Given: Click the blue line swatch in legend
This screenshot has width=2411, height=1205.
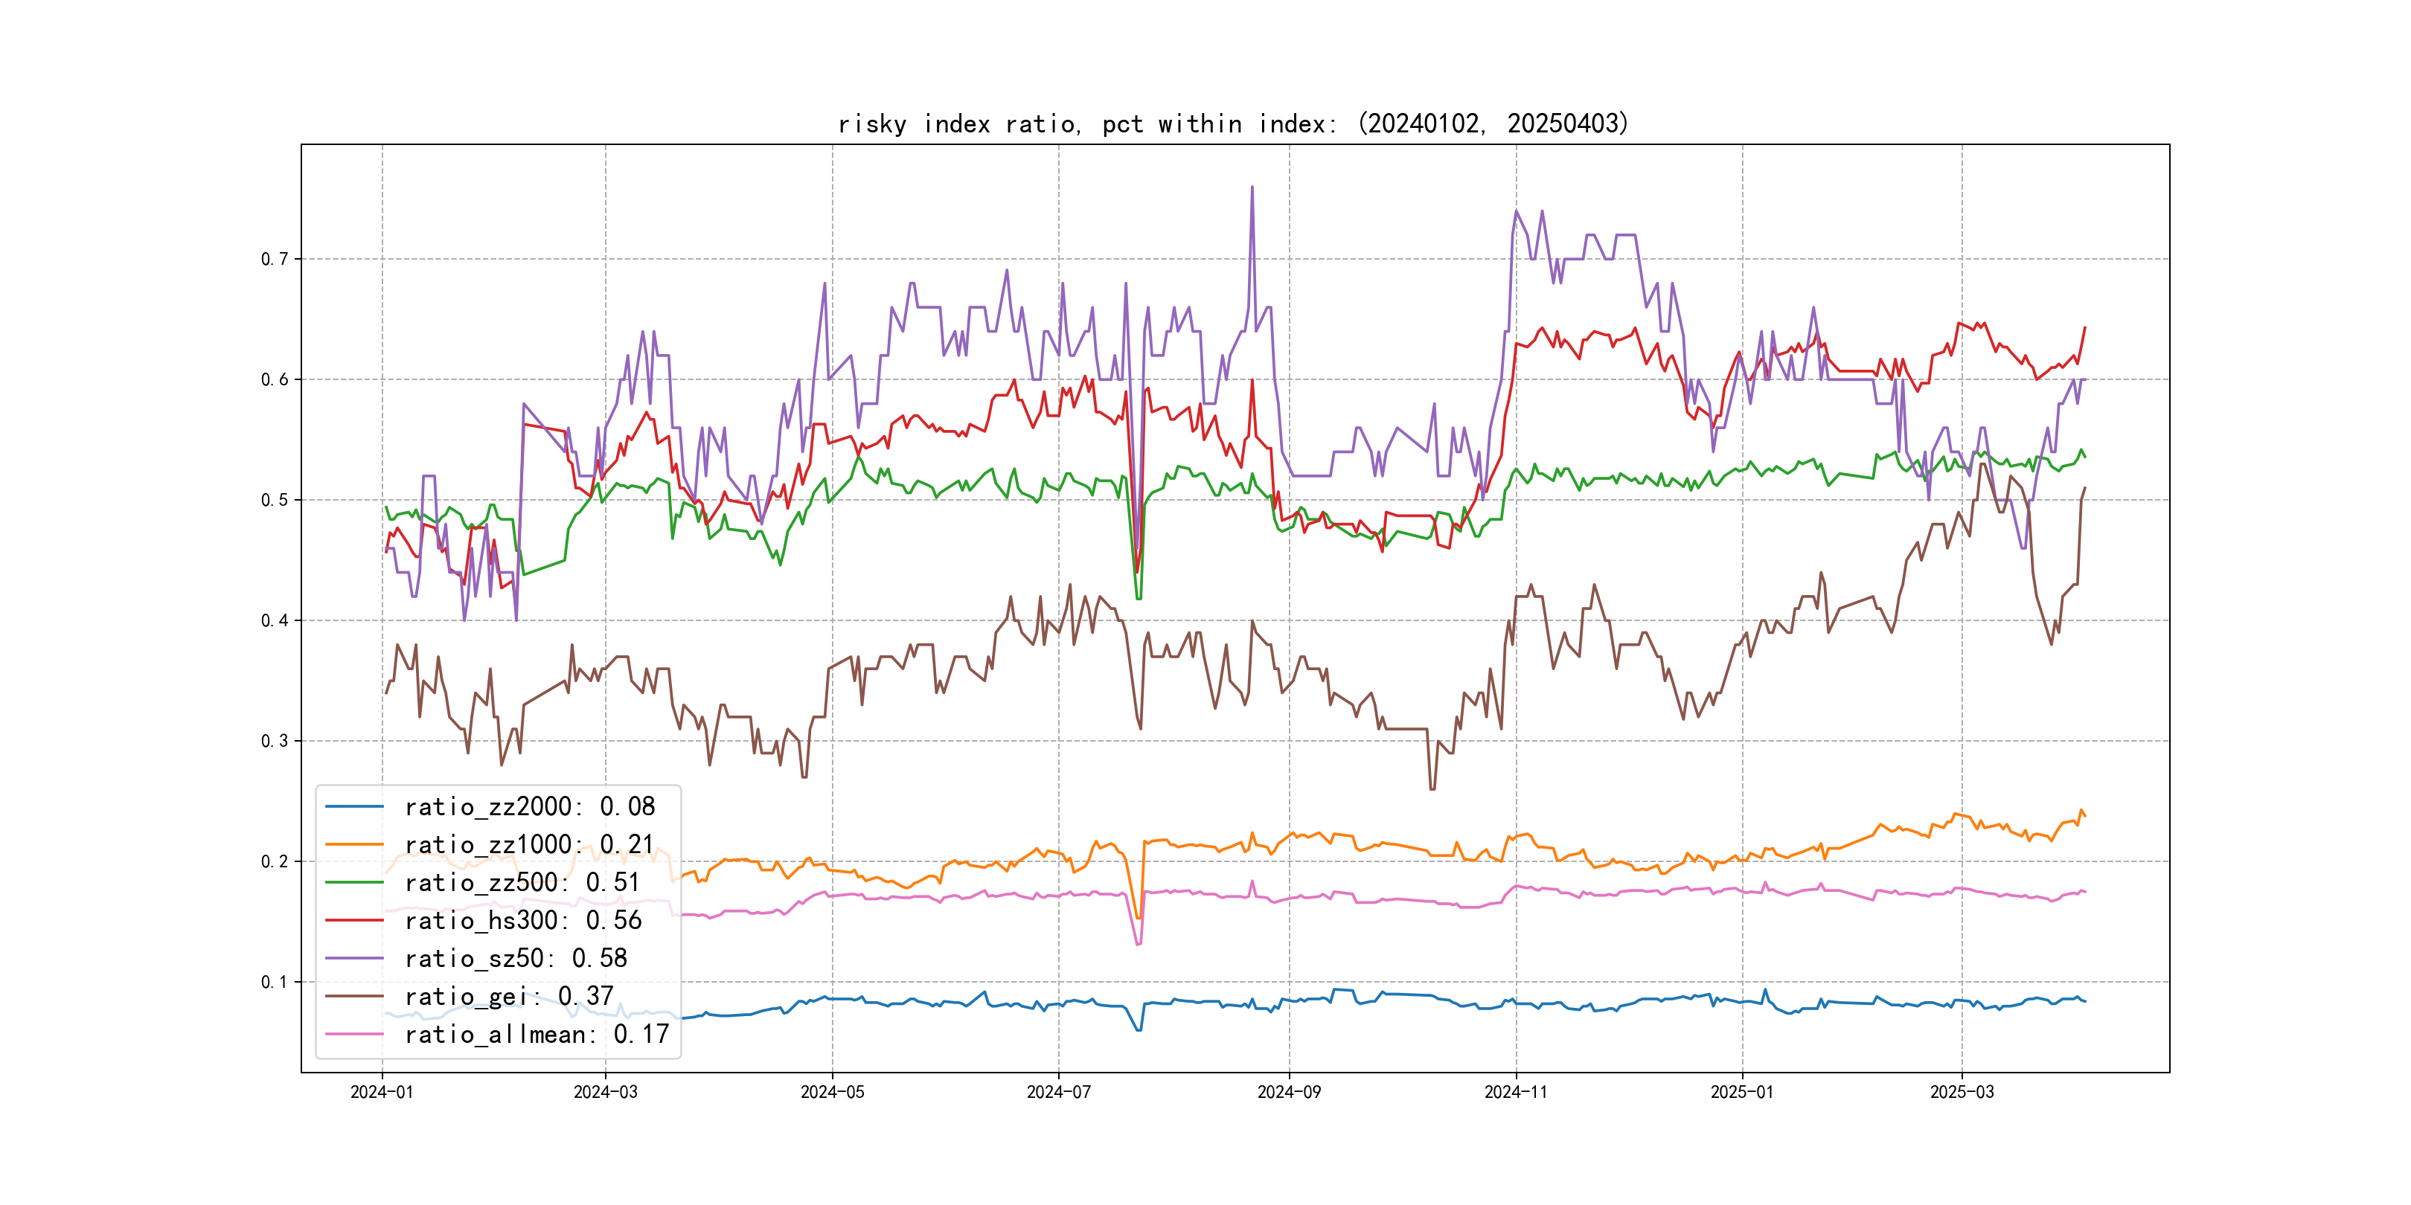Looking at the screenshot, I should [353, 806].
